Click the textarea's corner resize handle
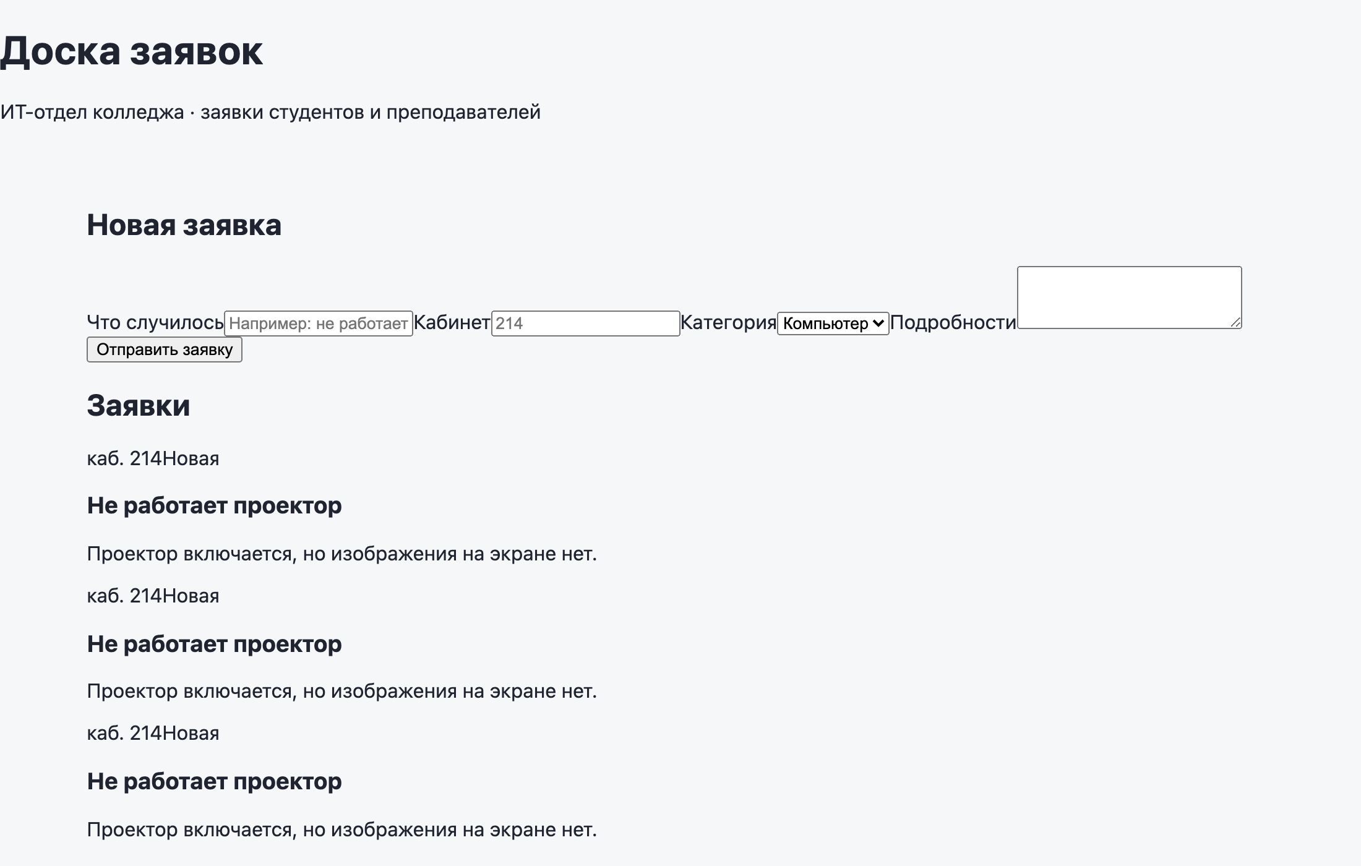Screen dimensions: 1361x866 [1235, 322]
